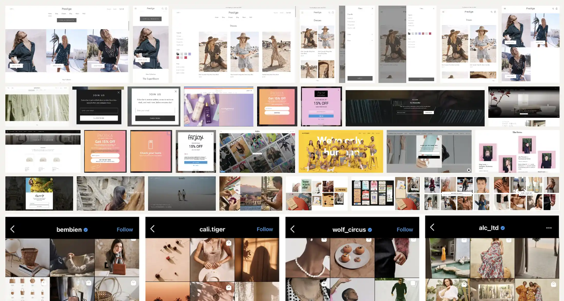Close the white JOIN US popup
This screenshot has width=564, height=301.
[x=176, y=91]
